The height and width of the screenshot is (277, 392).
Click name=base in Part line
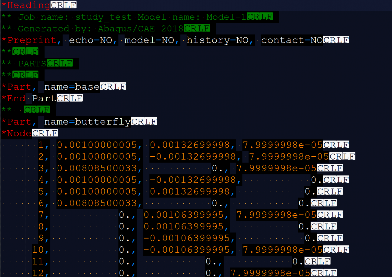(x=72, y=87)
